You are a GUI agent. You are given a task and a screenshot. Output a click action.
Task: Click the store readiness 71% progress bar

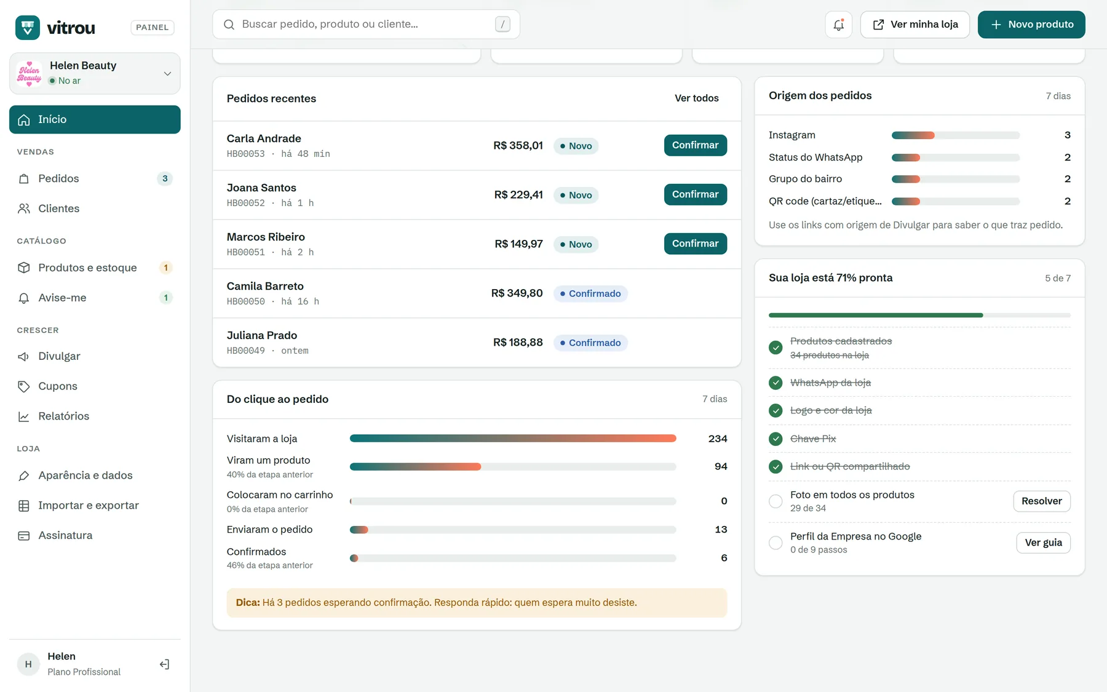click(x=919, y=315)
